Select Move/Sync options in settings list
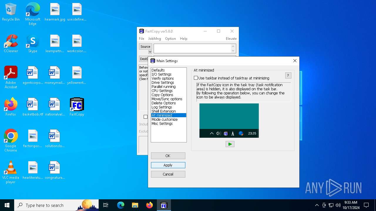This screenshot has height=211, width=376. [x=169, y=99]
